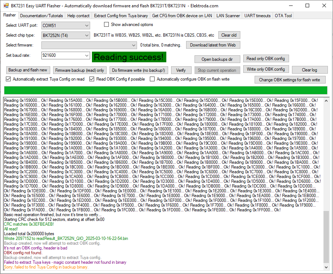The height and width of the screenshot is (274, 333).
Task: Switch to UART timeouts tab
Action: point(258,16)
